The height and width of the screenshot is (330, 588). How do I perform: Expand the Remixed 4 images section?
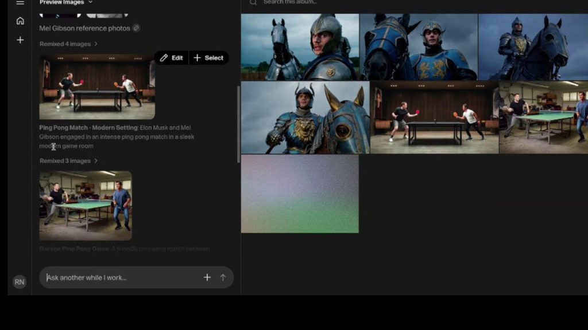tap(68, 44)
